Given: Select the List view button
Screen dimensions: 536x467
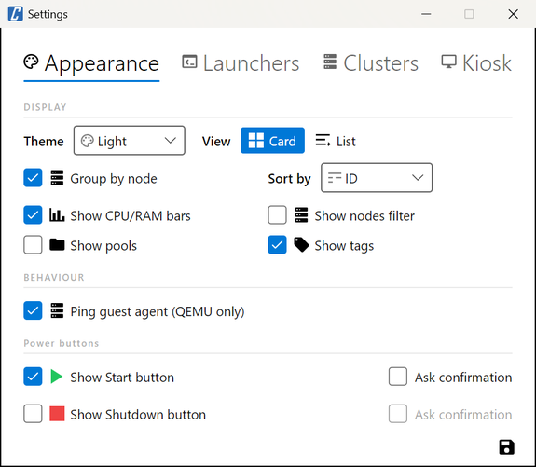Looking at the screenshot, I should (336, 141).
